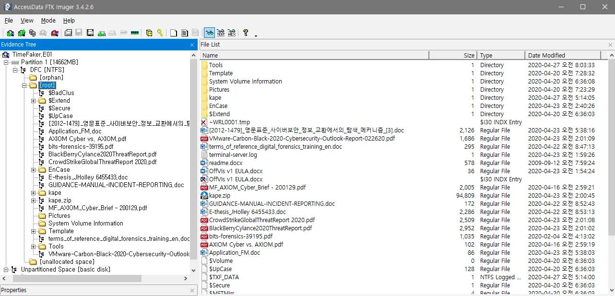Select System Volume Information in the tree
The width and height of the screenshot is (615, 296).
(x=85, y=224)
